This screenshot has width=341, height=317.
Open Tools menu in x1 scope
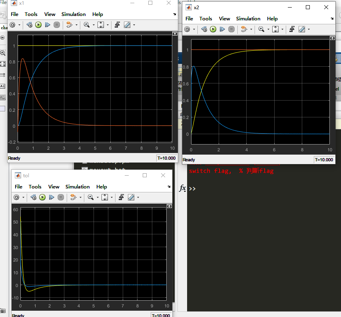tap(31, 14)
